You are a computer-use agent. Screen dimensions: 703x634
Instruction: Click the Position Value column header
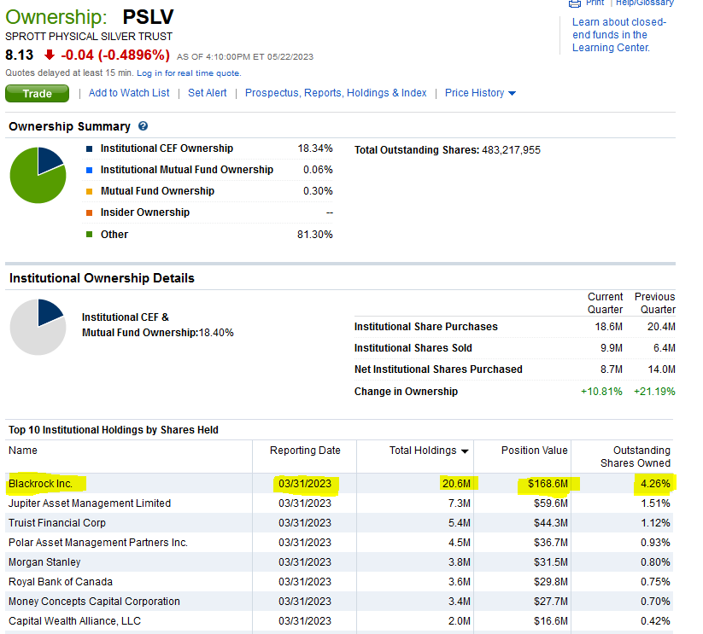tap(535, 451)
